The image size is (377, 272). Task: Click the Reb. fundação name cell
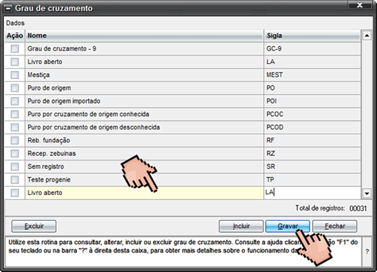point(145,140)
